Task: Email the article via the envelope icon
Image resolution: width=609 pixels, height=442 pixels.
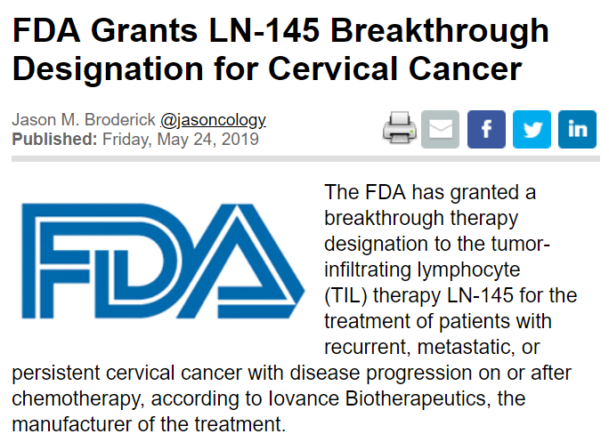Action: [x=440, y=130]
